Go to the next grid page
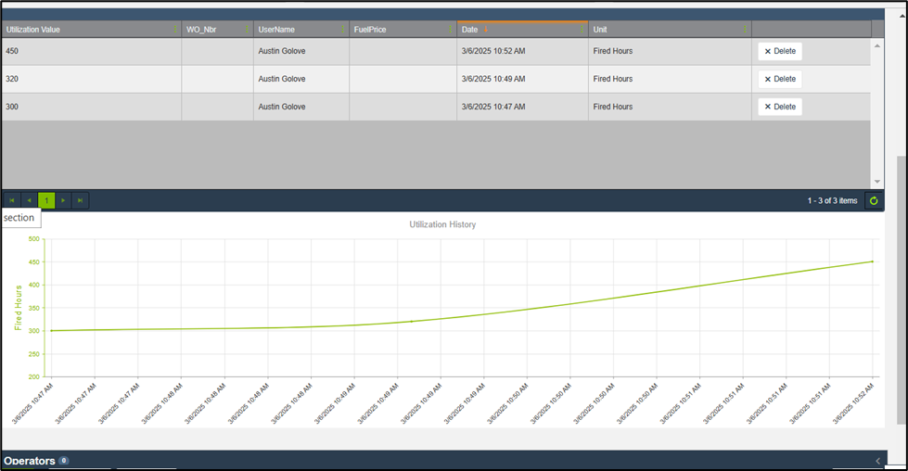The width and height of the screenshot is (908, 471). click(63, 200)
